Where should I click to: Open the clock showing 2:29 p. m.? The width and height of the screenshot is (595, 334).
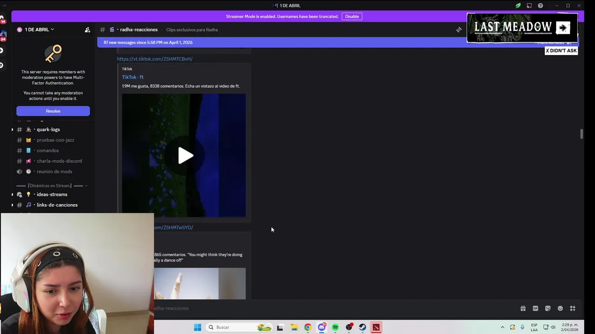(x=570, y=328)
